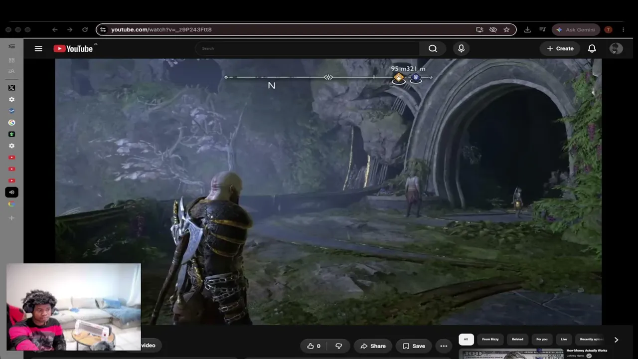
Task: Open the Johnny Harris channel name
Action: [576, 356]
